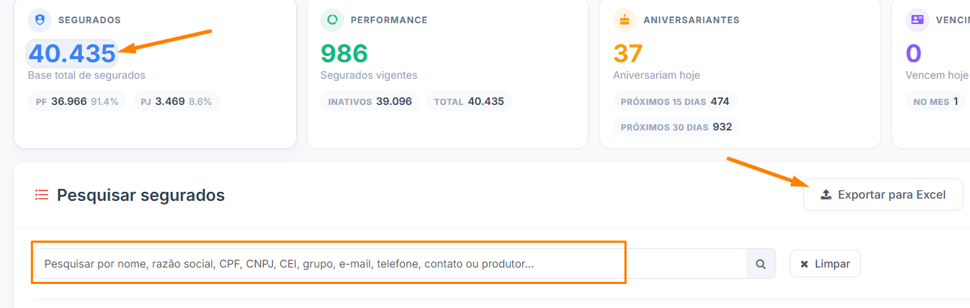Click the magnifier search icon

pyautogui.click(x=760, y=264)
